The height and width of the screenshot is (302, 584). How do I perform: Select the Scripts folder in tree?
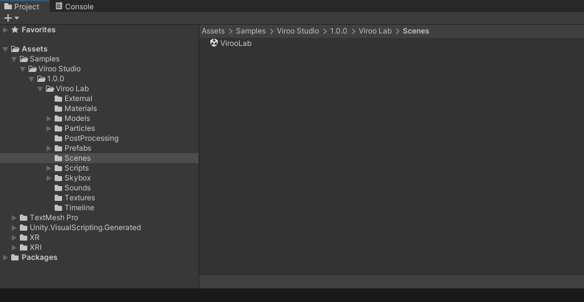(x=76, y=168)
